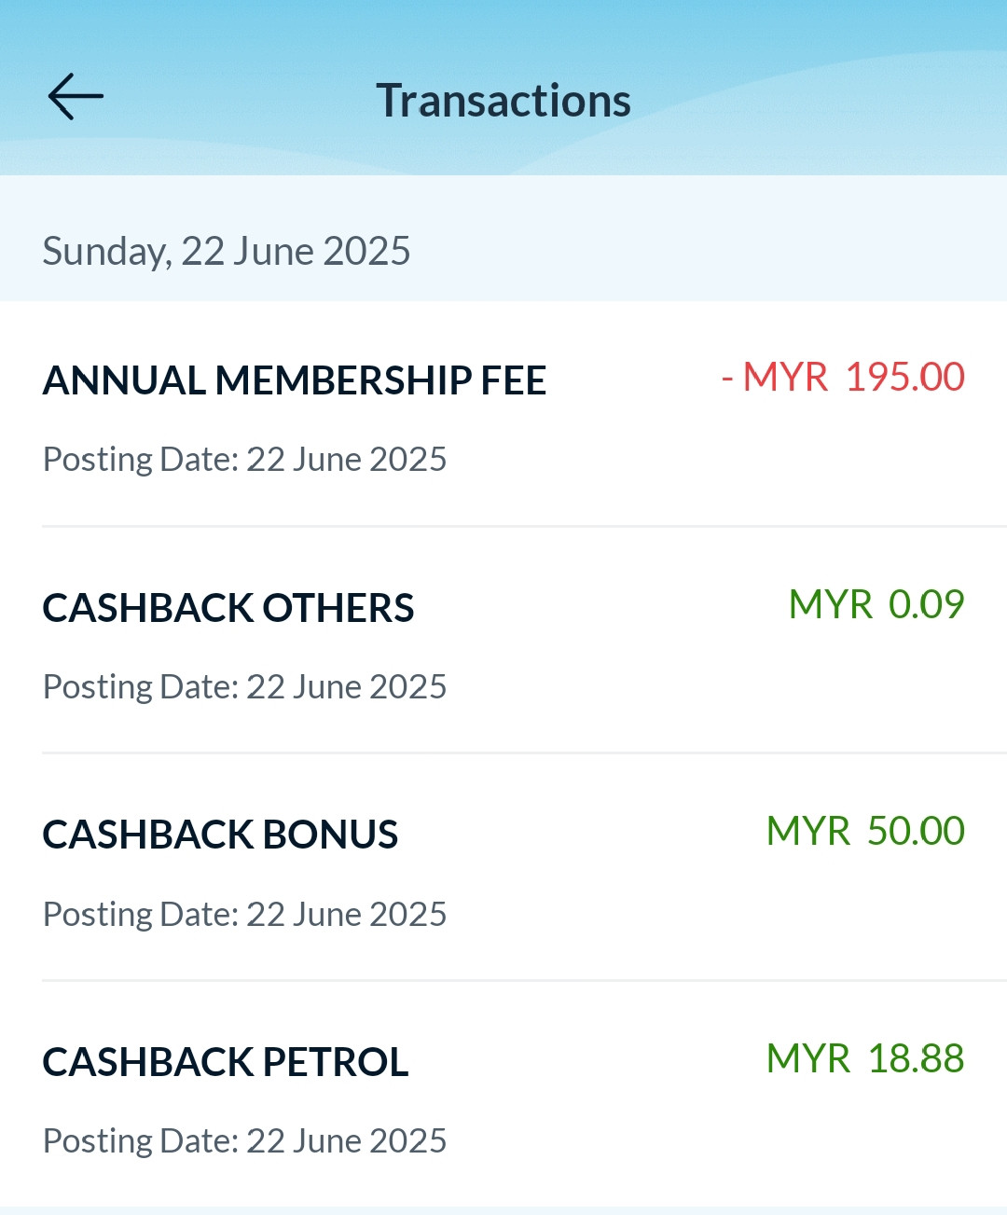Viewport: 1007px width, 1215px height.
Task: Click the word PETROL in last entry
Action: coord(336,1062)
